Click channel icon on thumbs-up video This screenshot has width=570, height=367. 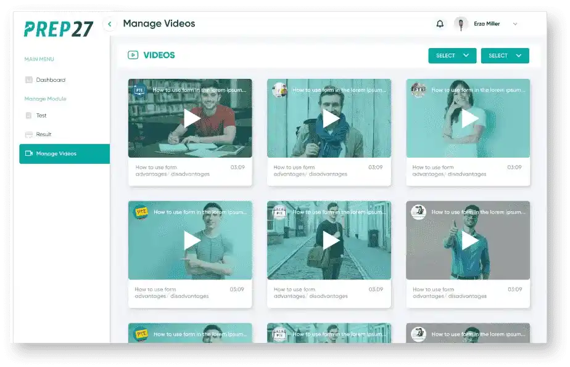pos(418,212)
